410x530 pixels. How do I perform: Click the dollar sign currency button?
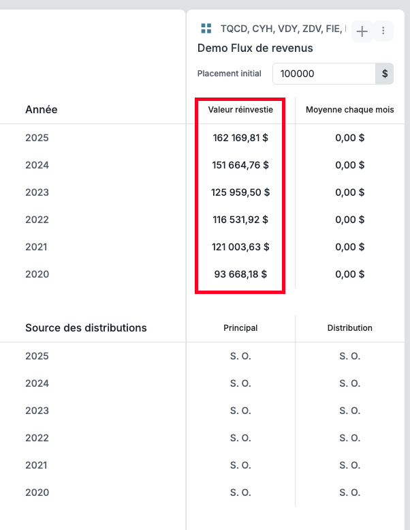point(385,74)
